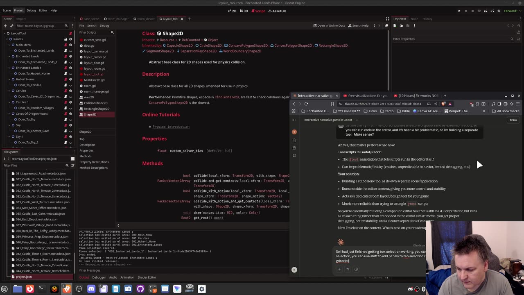Open Discord from the taskbar

coord(91,289)
